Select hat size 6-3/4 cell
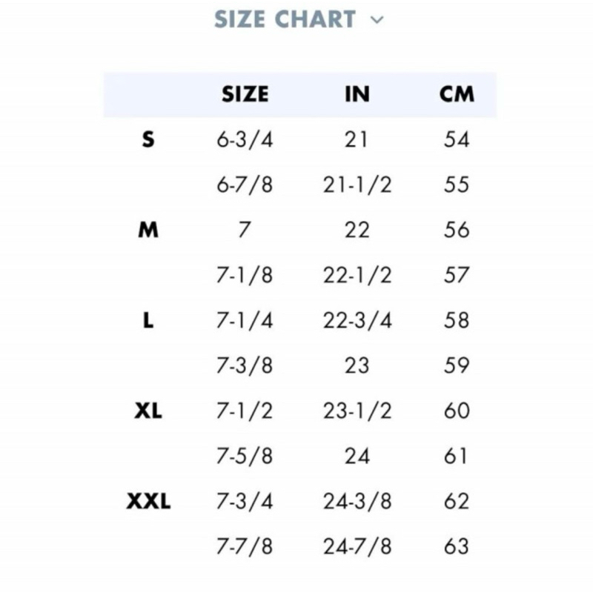This screenshot has height=593, width=593. pyautogui.click(x=245, y=139)
